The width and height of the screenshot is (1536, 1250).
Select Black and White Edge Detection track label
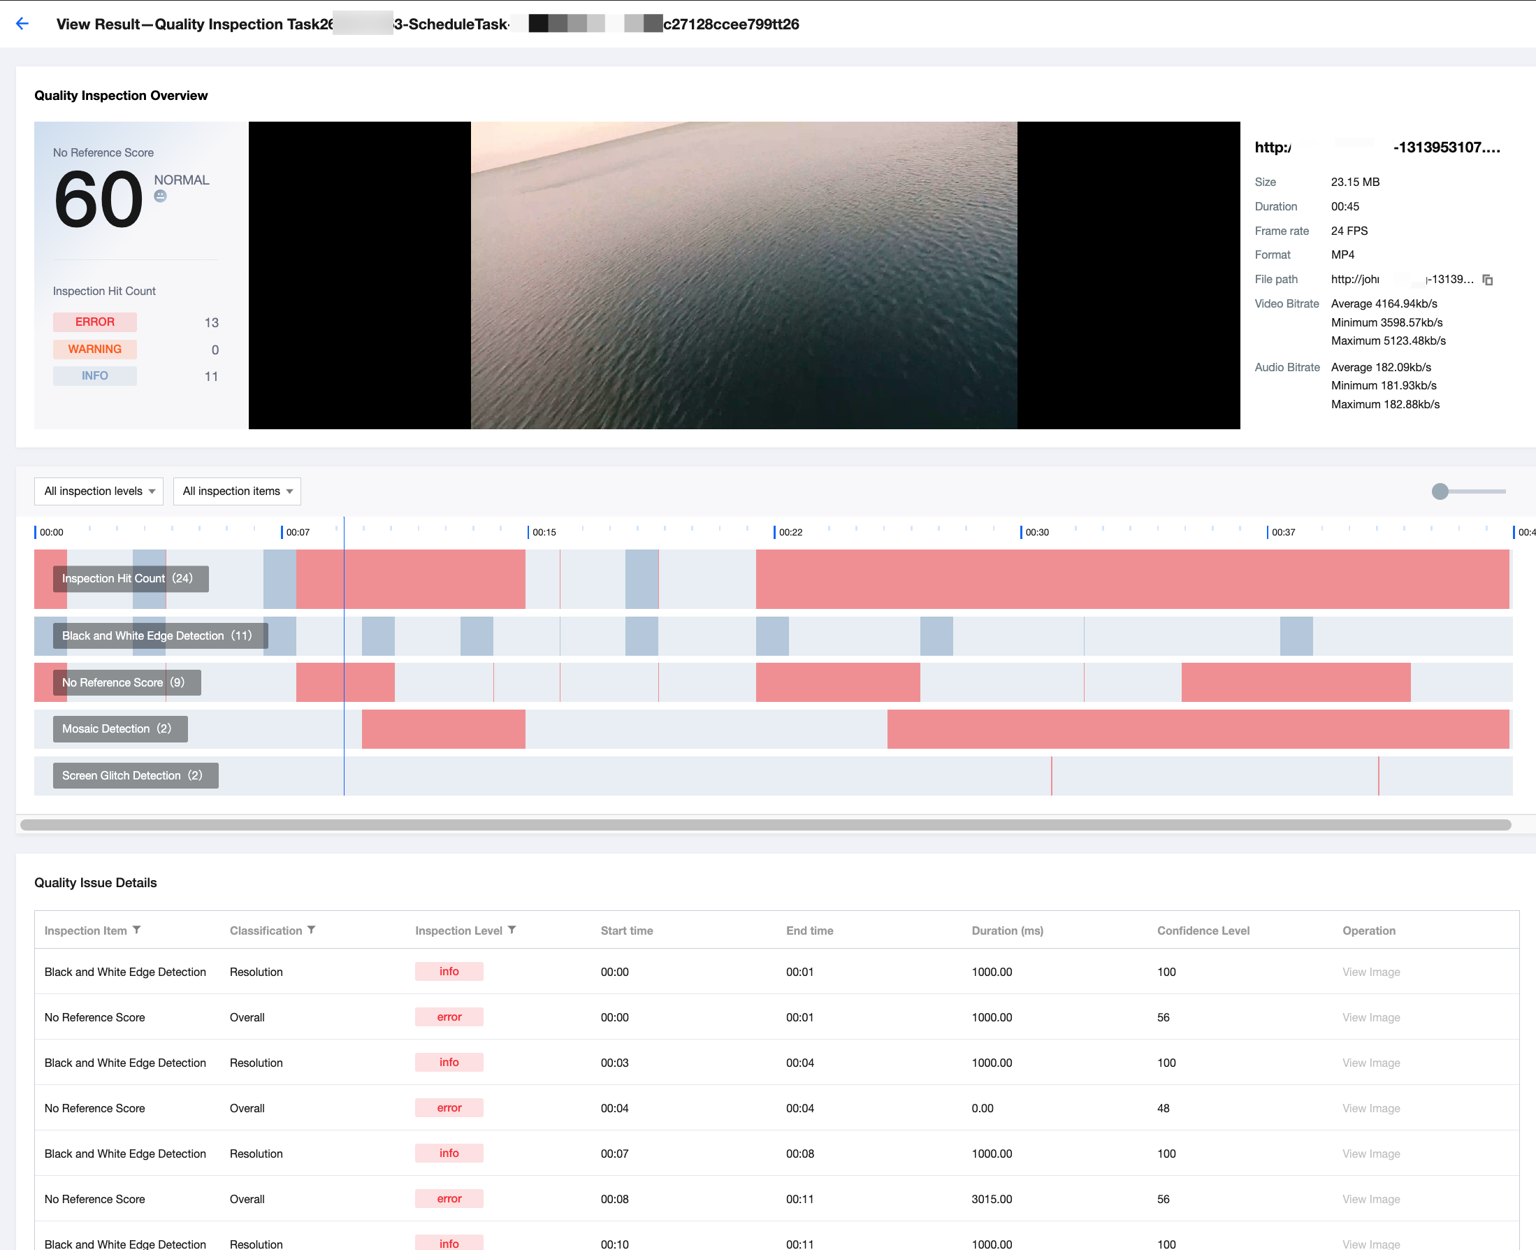point(160,635)
